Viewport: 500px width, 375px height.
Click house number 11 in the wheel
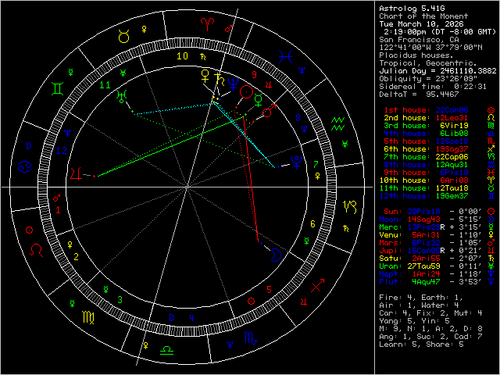[x=105, y=85]
